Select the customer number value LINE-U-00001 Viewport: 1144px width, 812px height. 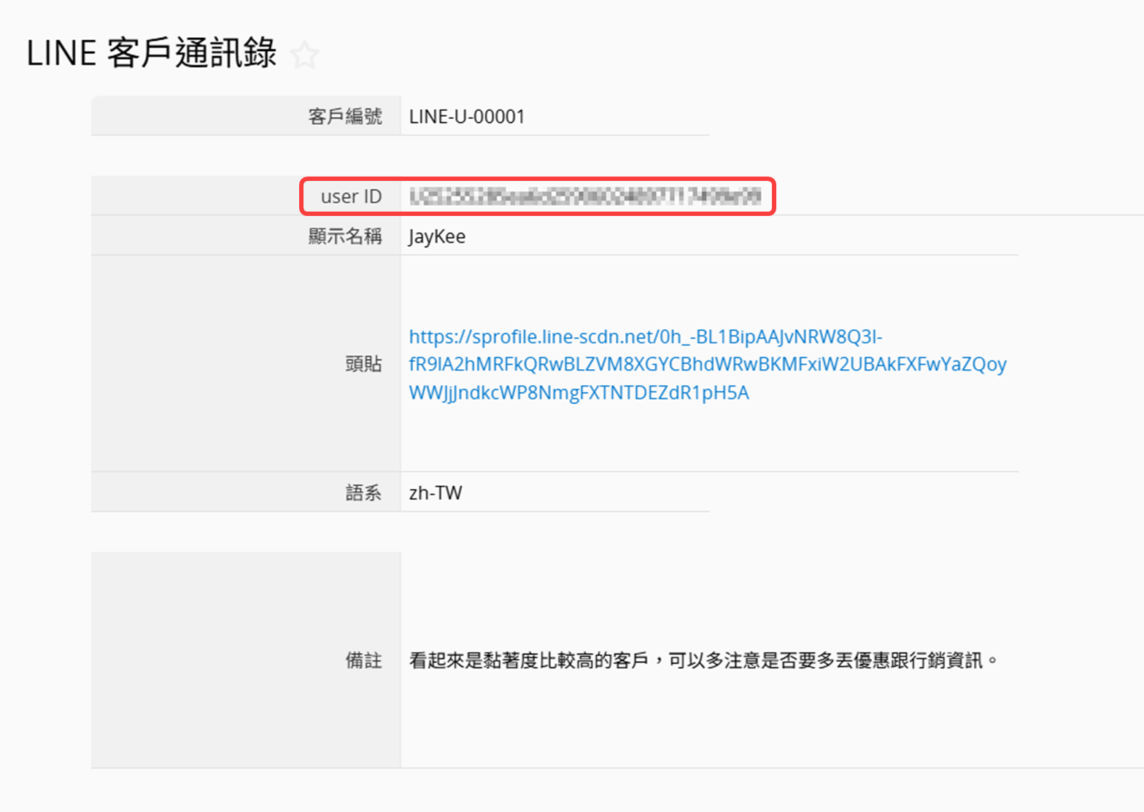467,117
